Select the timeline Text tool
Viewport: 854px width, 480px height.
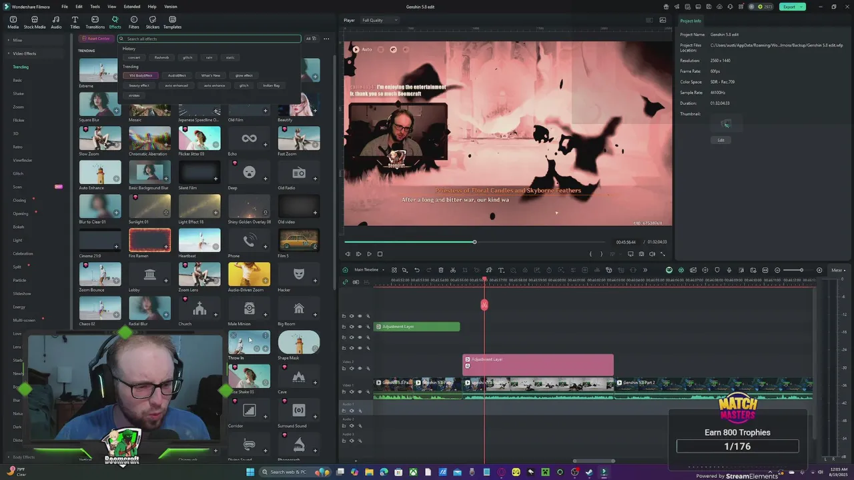coord(501,270)
